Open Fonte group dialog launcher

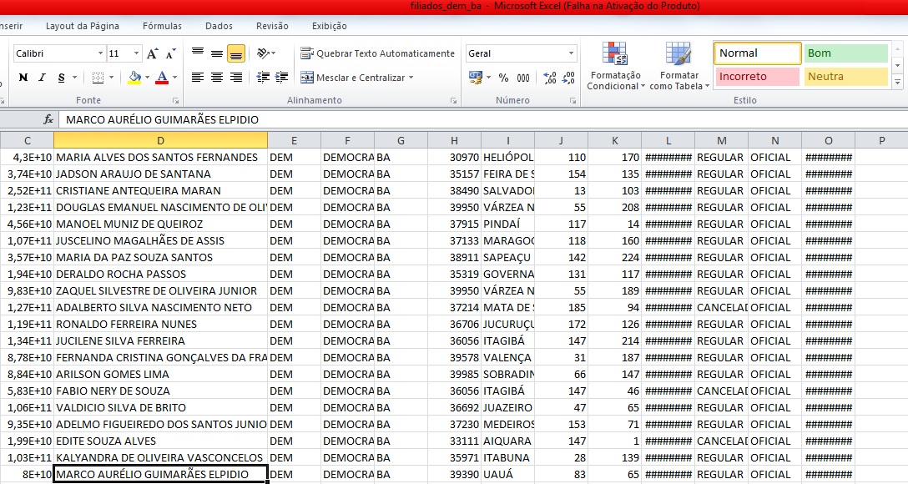click(175, 101)
